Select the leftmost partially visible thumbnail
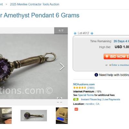 (x=6, y=115)
